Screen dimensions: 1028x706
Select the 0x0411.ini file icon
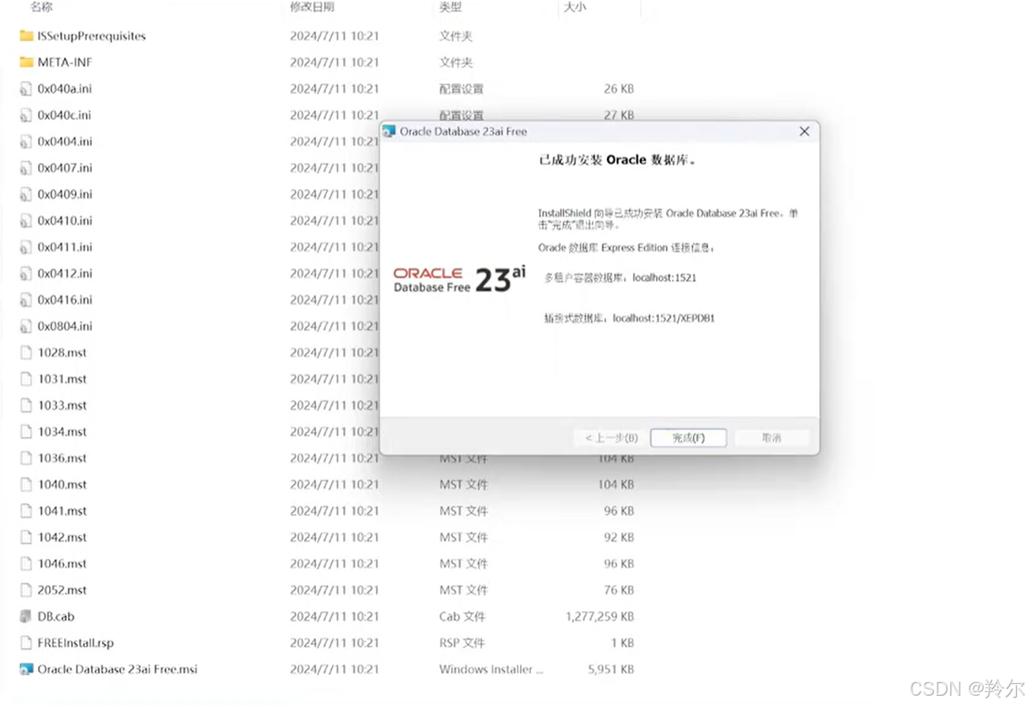[26, 247]
